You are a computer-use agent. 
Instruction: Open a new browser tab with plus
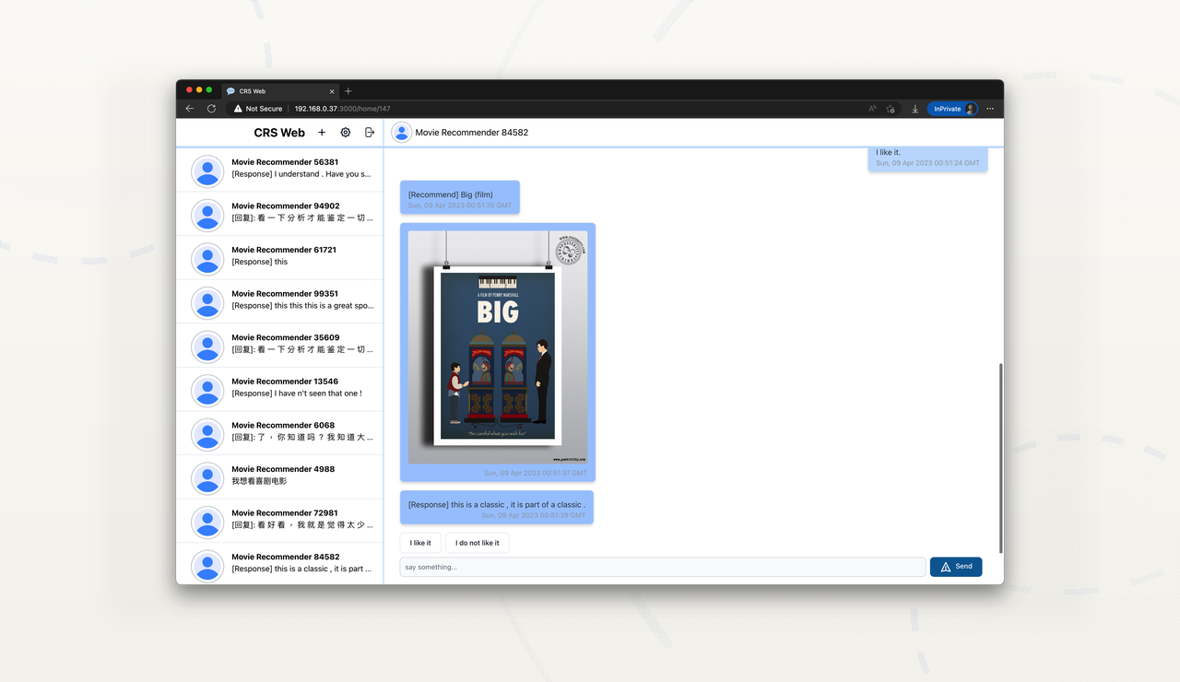(348, 91)
